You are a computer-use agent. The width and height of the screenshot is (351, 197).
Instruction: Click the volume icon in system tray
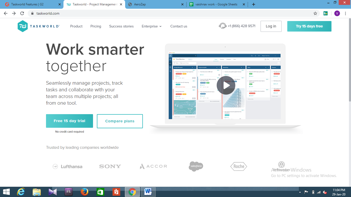pyautogui.click(x=325, y=192)
